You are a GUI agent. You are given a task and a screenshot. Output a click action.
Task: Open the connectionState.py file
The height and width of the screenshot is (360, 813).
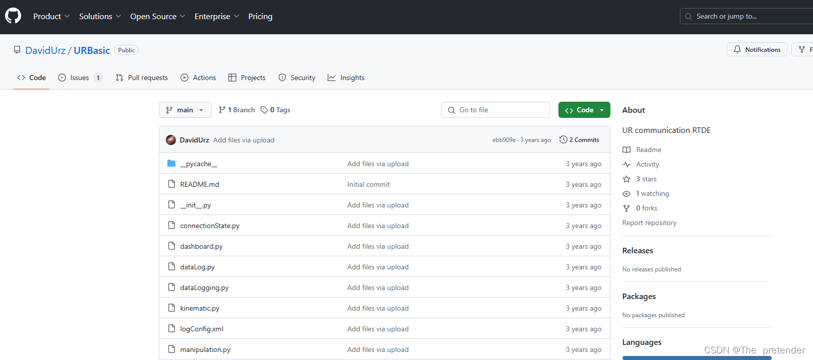click(210, 226)
